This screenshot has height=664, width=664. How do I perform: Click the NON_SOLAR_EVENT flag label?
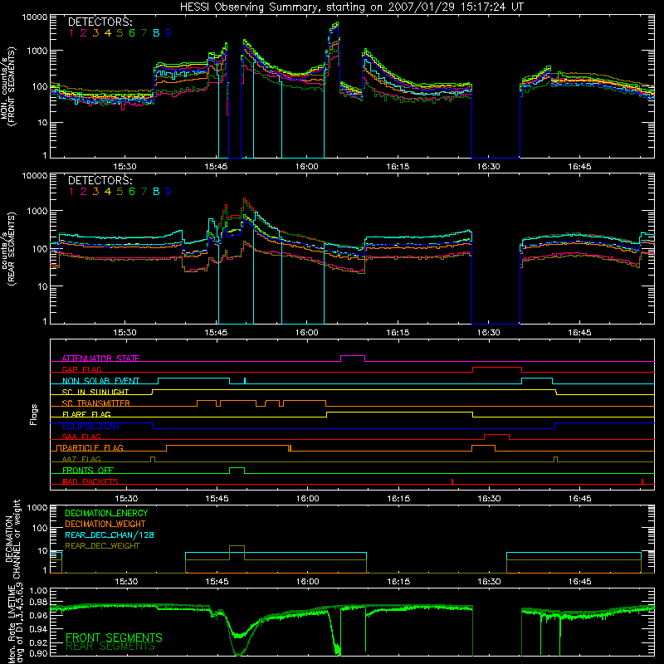(x=100, y=381)
